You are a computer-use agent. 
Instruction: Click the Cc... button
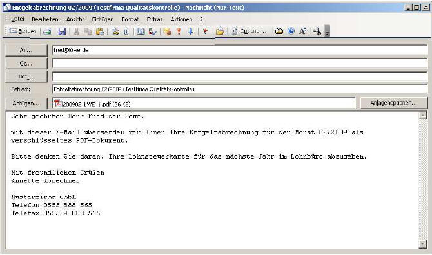point(26,64)
